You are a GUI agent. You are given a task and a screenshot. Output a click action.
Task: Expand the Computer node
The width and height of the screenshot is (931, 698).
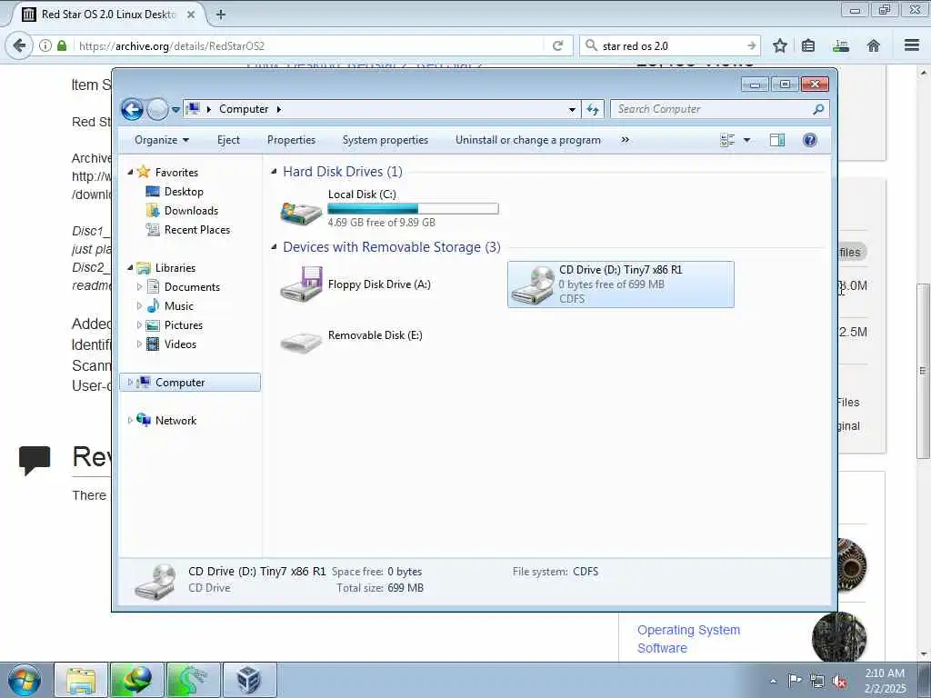[130, 383]
